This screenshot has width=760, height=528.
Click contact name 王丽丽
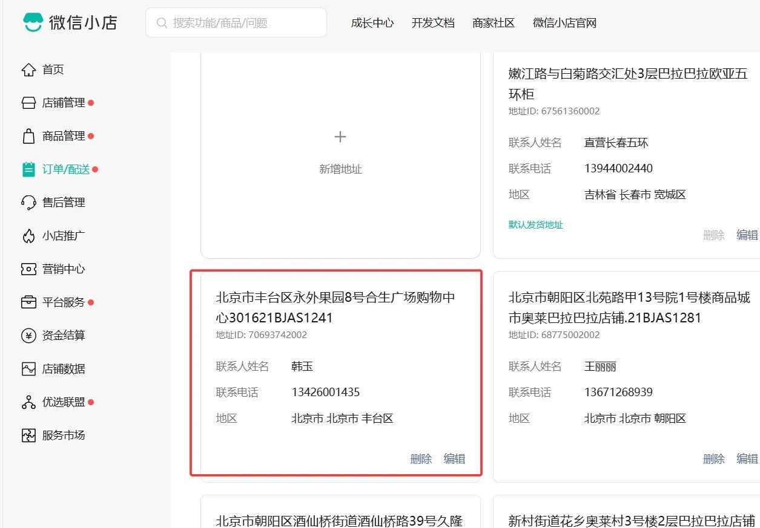tap(600, 367)
